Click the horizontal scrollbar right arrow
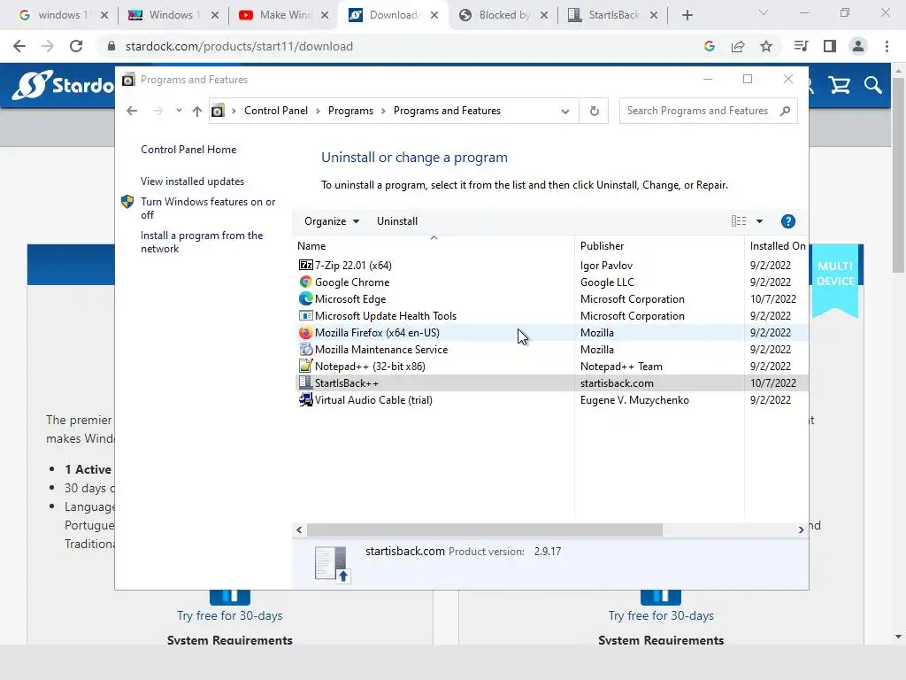The height and width of the screenshot is (680, 906). (x=801, y=529)
